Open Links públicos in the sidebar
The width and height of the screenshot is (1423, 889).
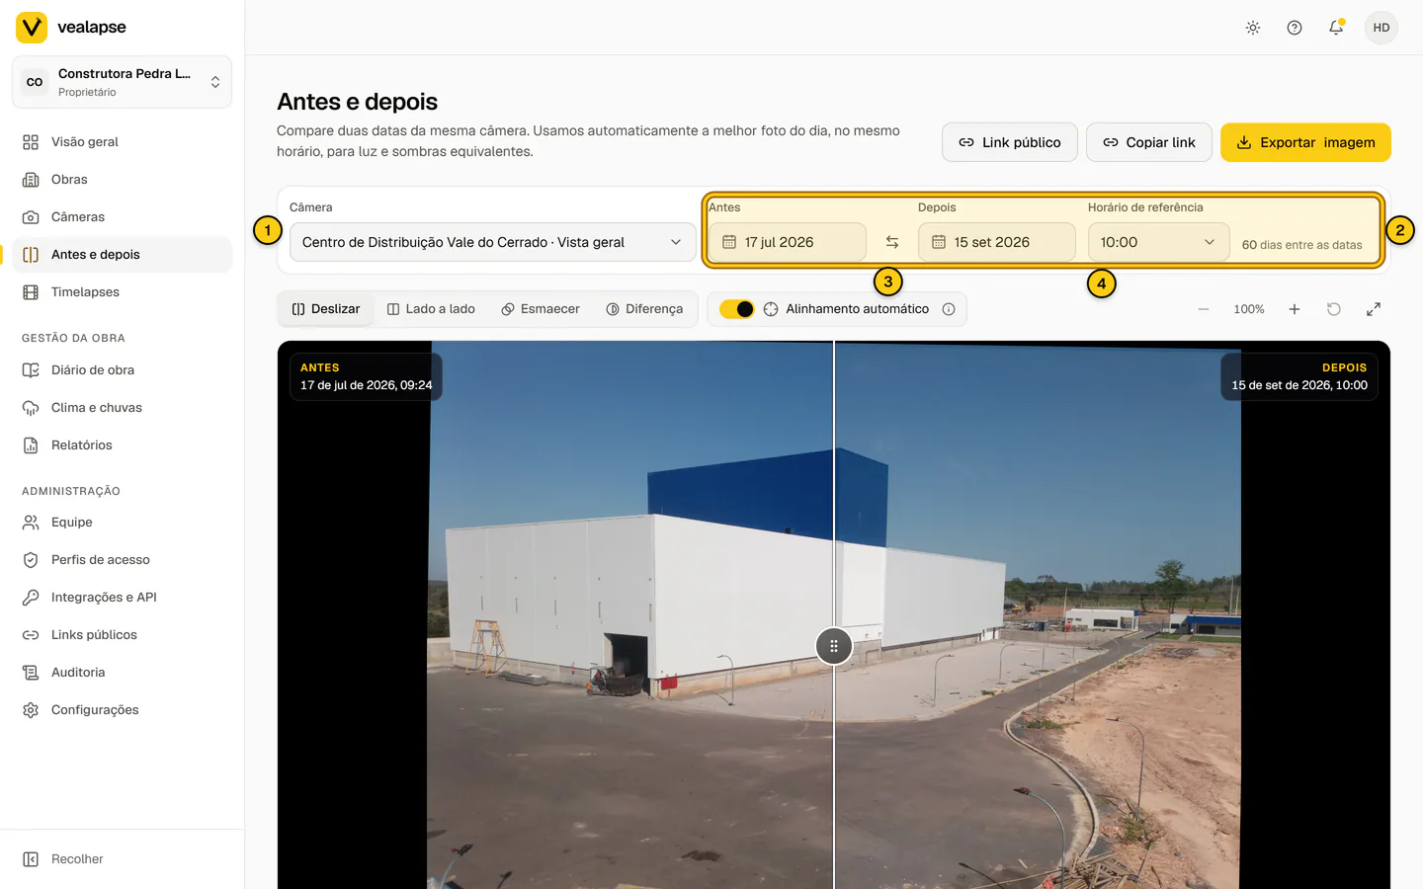coord(122,635)
